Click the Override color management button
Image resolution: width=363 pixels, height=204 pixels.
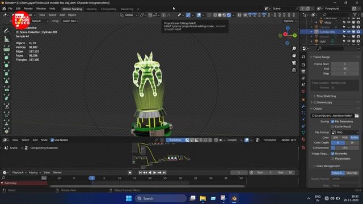coord(352,173)
